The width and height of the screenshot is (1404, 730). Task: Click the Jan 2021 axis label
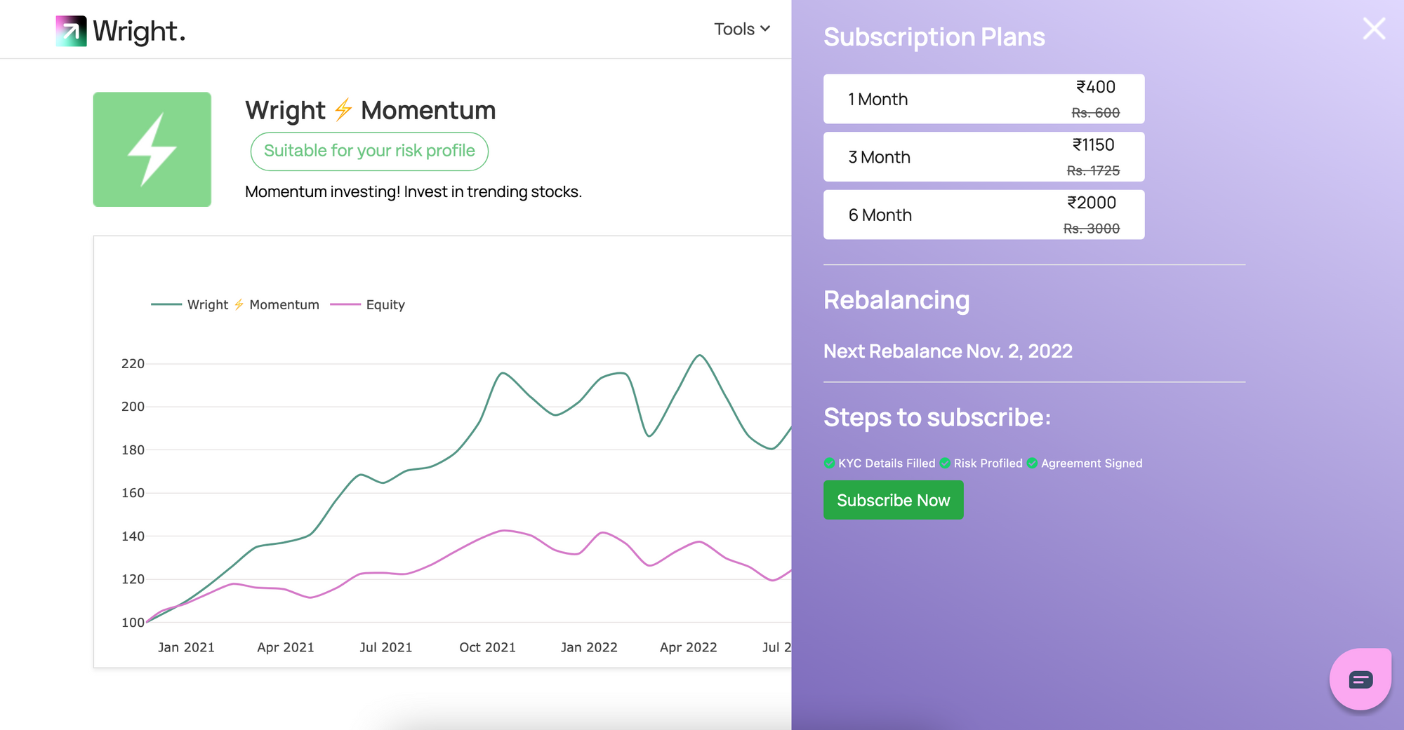pos(186,647)
